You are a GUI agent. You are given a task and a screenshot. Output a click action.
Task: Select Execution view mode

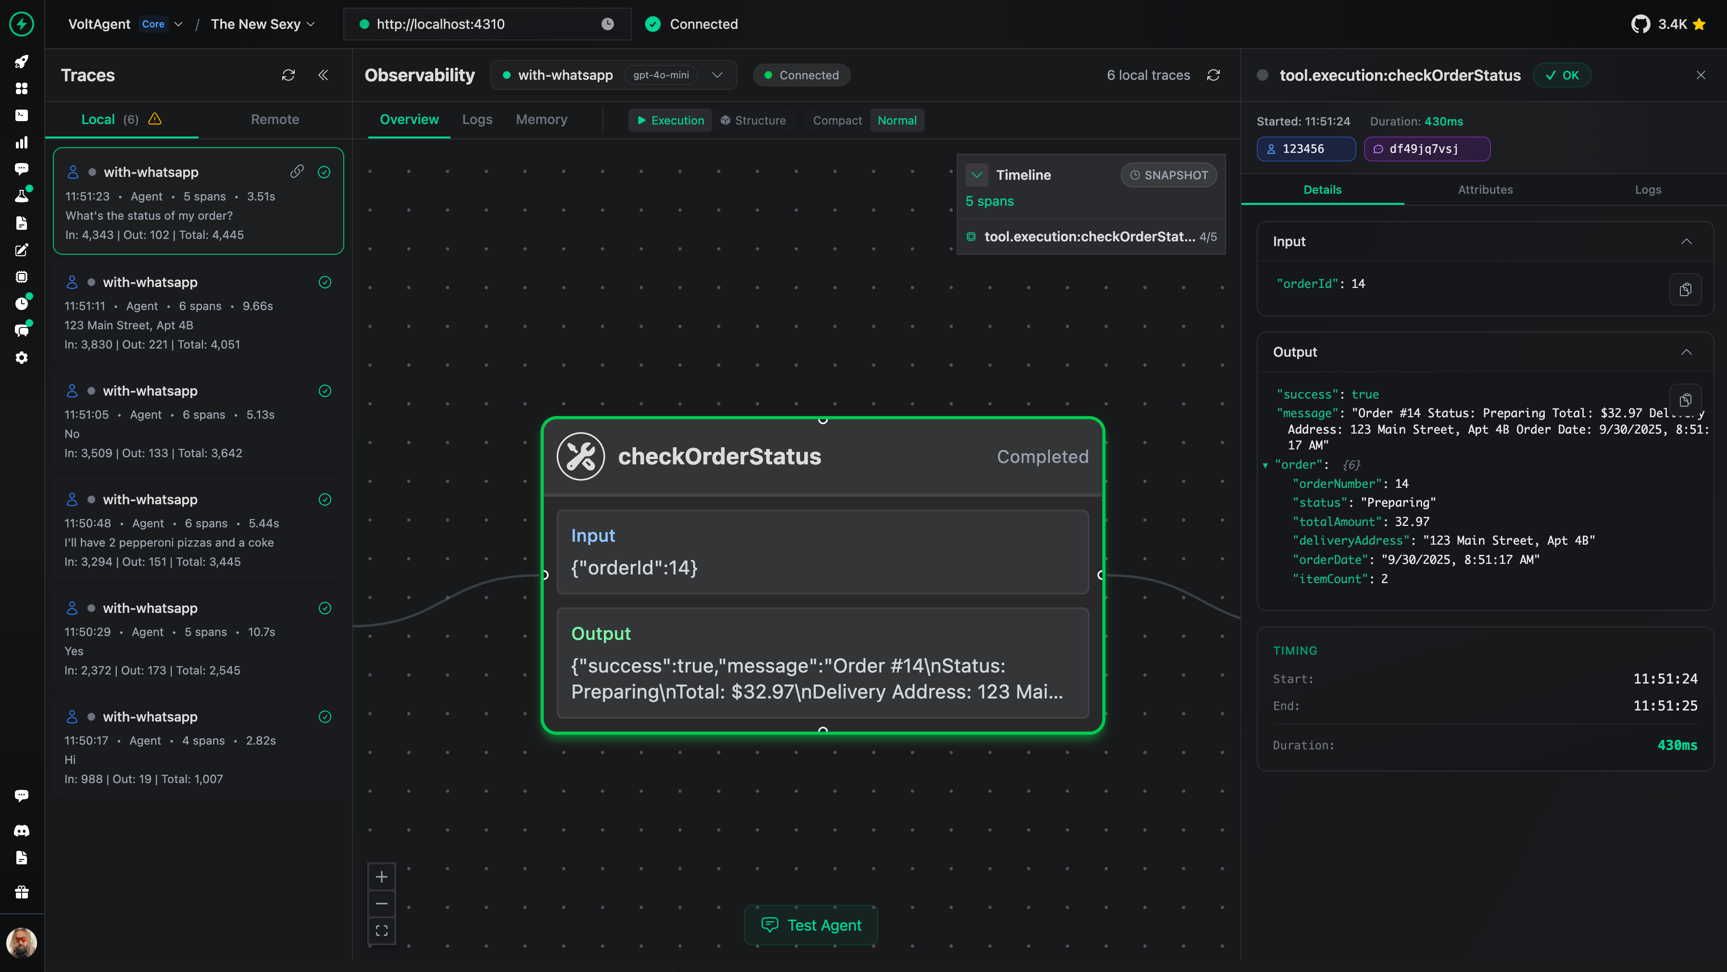tap(670, 121)
